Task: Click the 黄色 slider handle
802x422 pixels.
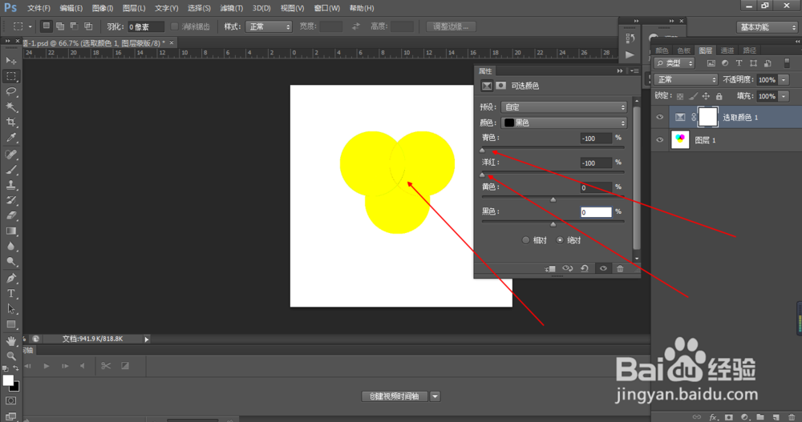Action: point(553,199)
